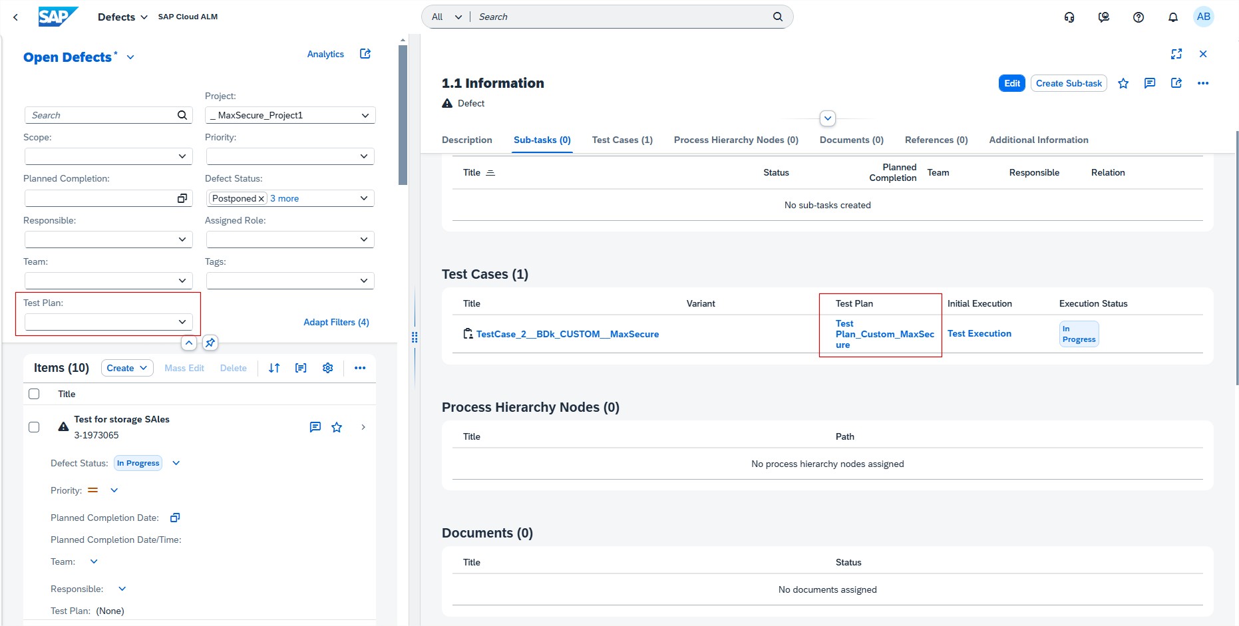Screen dimensions: 1239x626
Task: Open comments for Test for storage SAles
Action: point(315,427)
